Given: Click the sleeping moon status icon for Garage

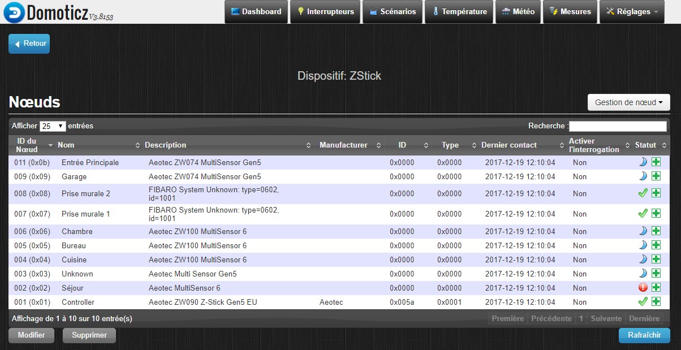Looking at the screenshot, I should pos(643,176).
